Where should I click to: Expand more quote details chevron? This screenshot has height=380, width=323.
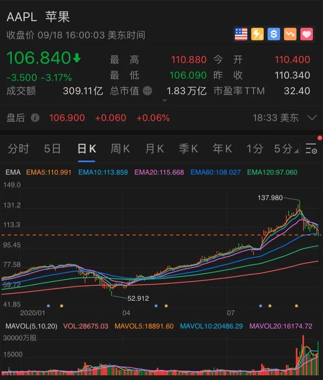coord(164,100)
